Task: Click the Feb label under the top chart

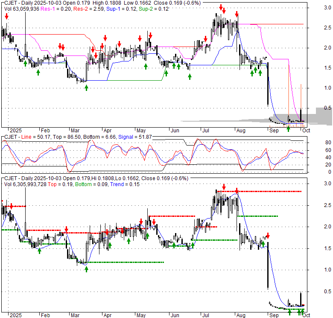Action: tap(45, 130)
